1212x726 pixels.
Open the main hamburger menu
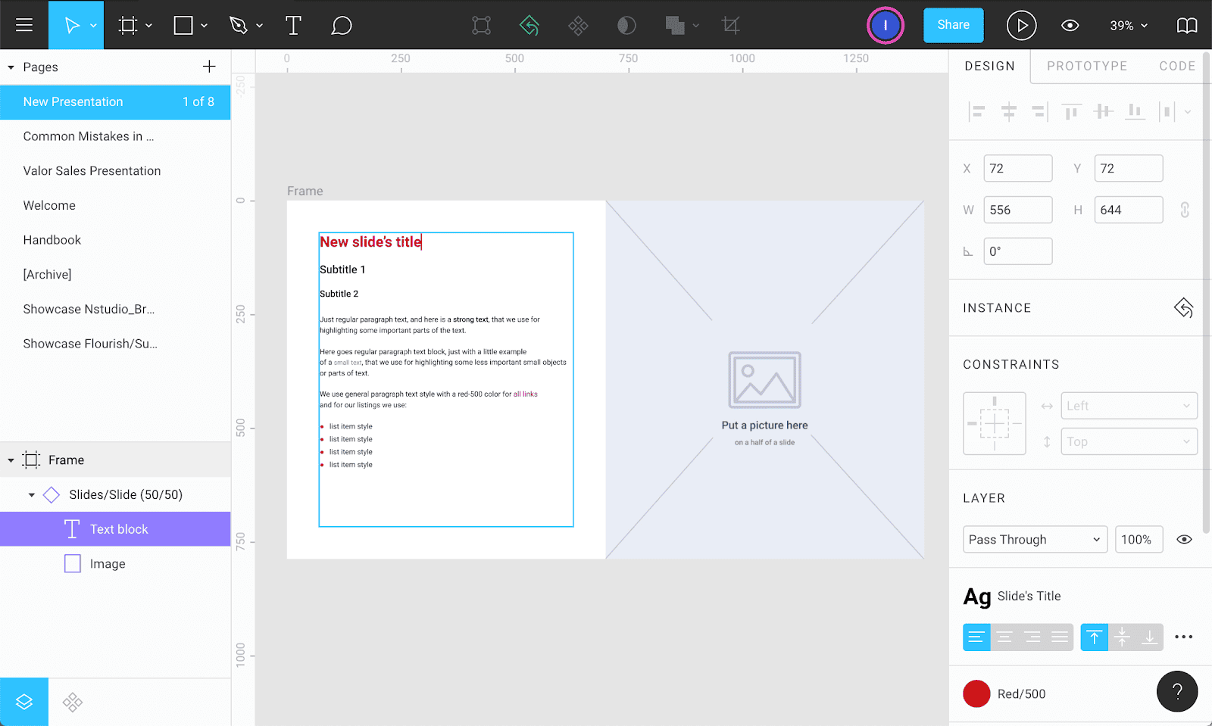click(24, 25)
